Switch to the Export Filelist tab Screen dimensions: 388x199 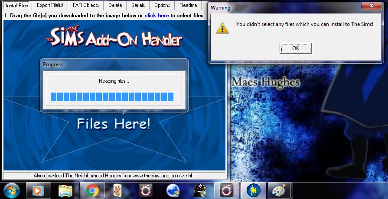(x=50, y=5)
